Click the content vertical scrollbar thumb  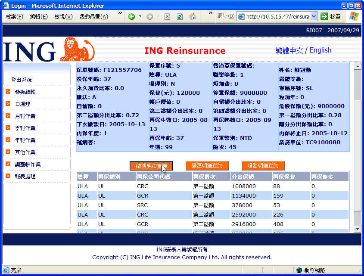pyautogui.click(x=358, y=155)
